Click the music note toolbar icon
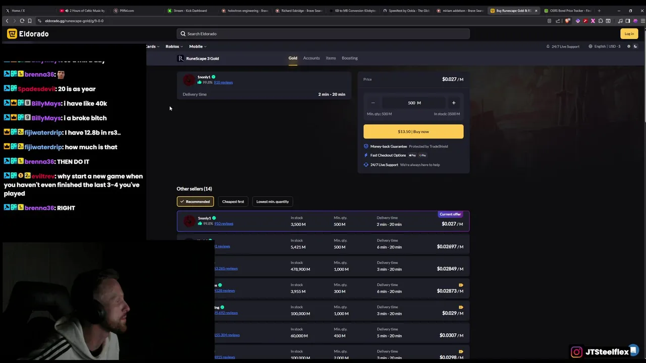Screen dimensions: 646x363 pos(620,21)
